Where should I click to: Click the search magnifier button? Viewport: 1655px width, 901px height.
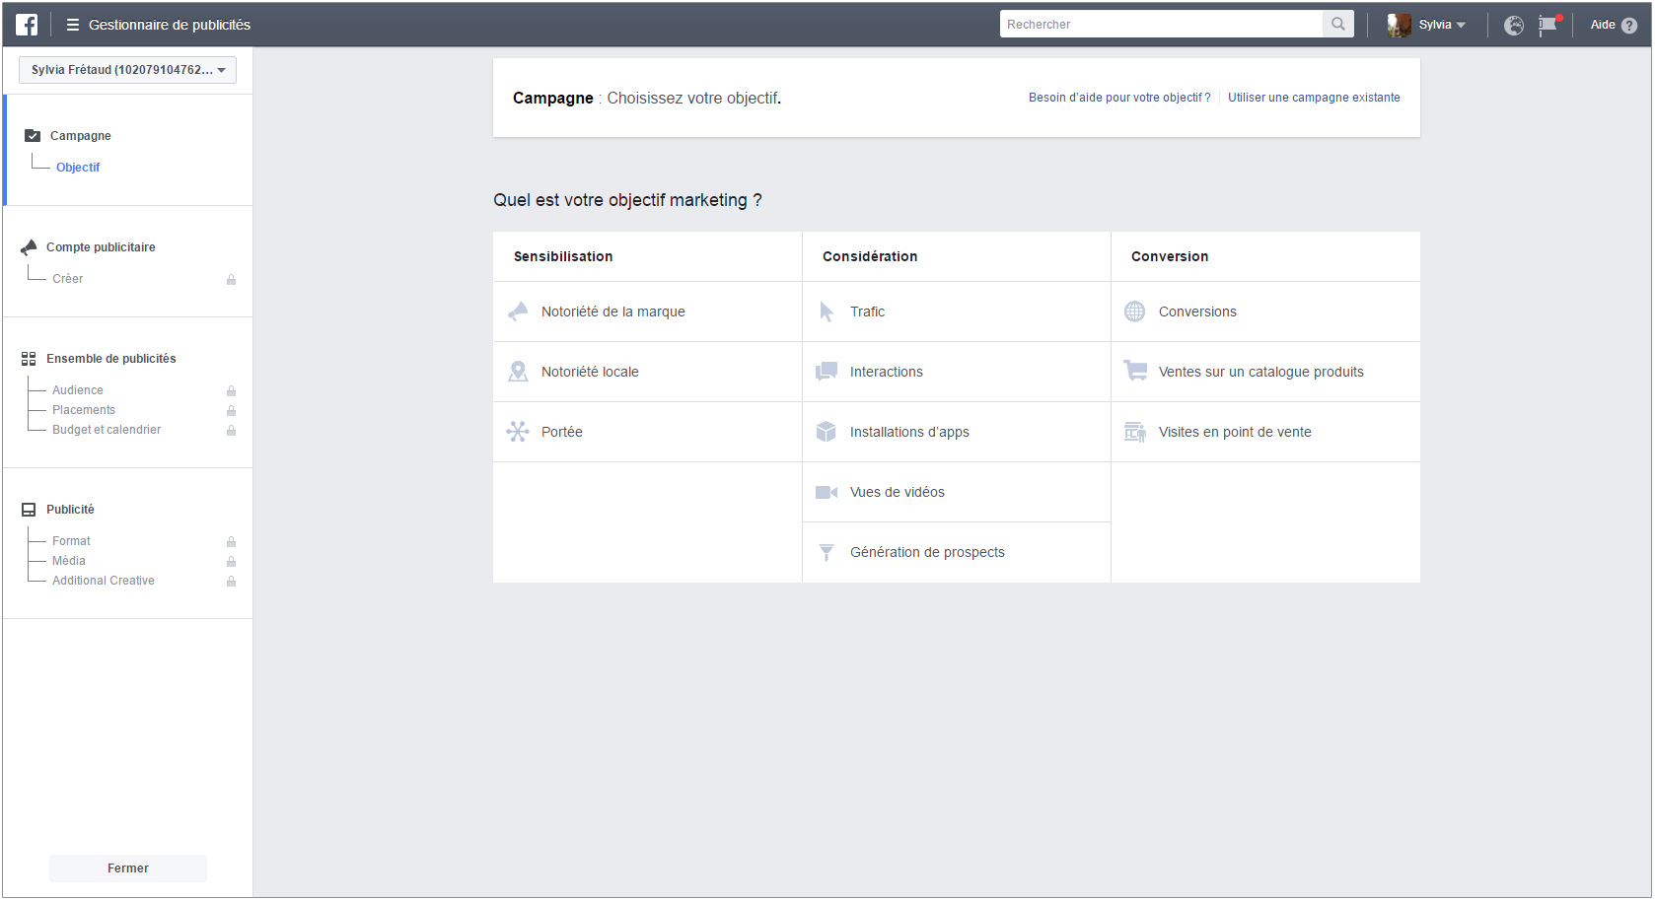(x=1337, y=24)
